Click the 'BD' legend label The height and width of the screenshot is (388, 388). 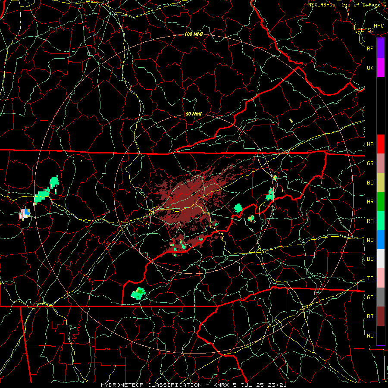(370, 183)
